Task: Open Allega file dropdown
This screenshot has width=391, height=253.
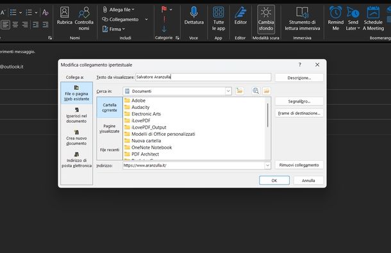Action: coord(119,10)
